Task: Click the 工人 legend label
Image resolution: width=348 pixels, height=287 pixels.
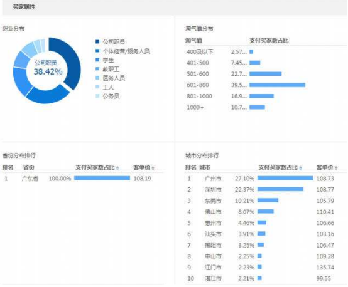Action: [108, 87]
